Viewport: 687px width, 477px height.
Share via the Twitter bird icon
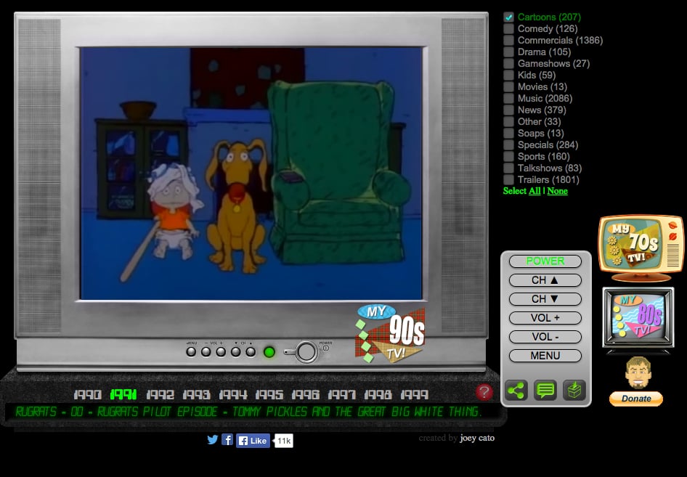point(213,439)
